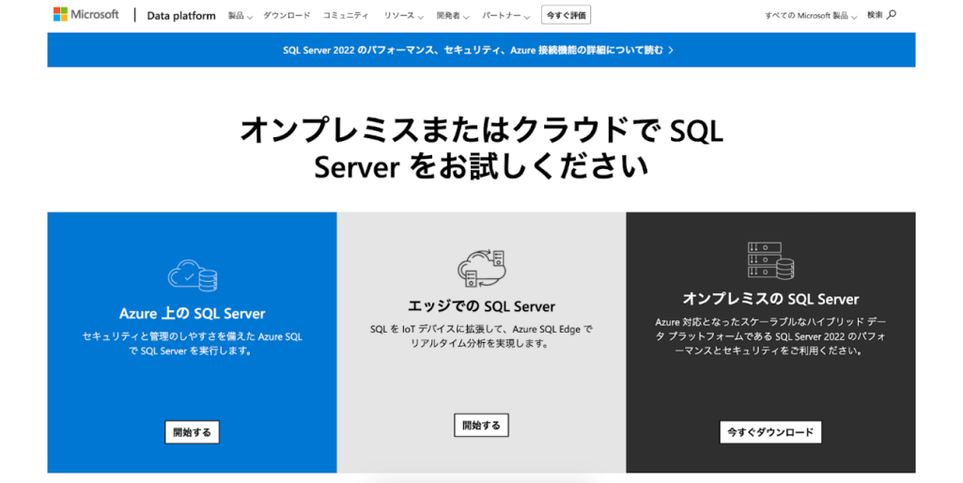Click the SQL を IoT デバイスに拡張 description
This screenshot has width=963, height=483.
point(481,336)
